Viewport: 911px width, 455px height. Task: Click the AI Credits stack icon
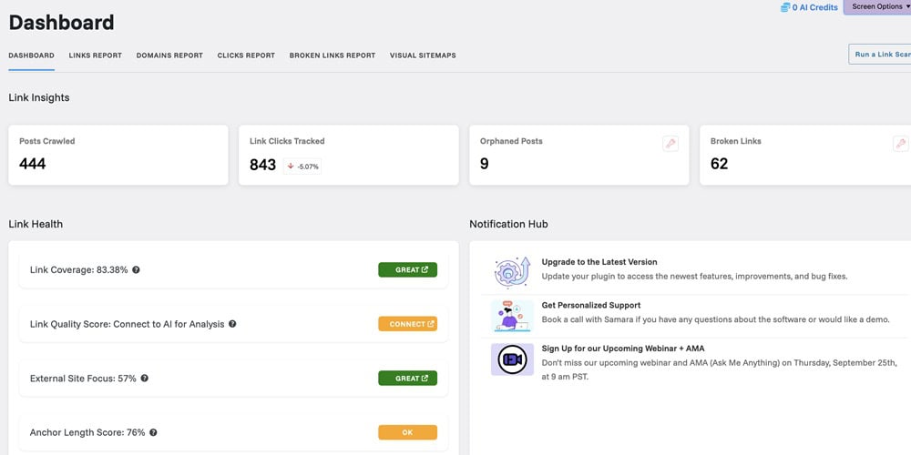tap(785, 7)
